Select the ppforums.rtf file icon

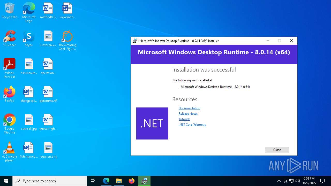[x=48, y=94]
